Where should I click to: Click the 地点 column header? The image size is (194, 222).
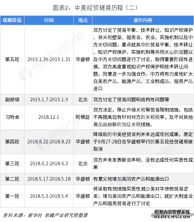point(83,20)
